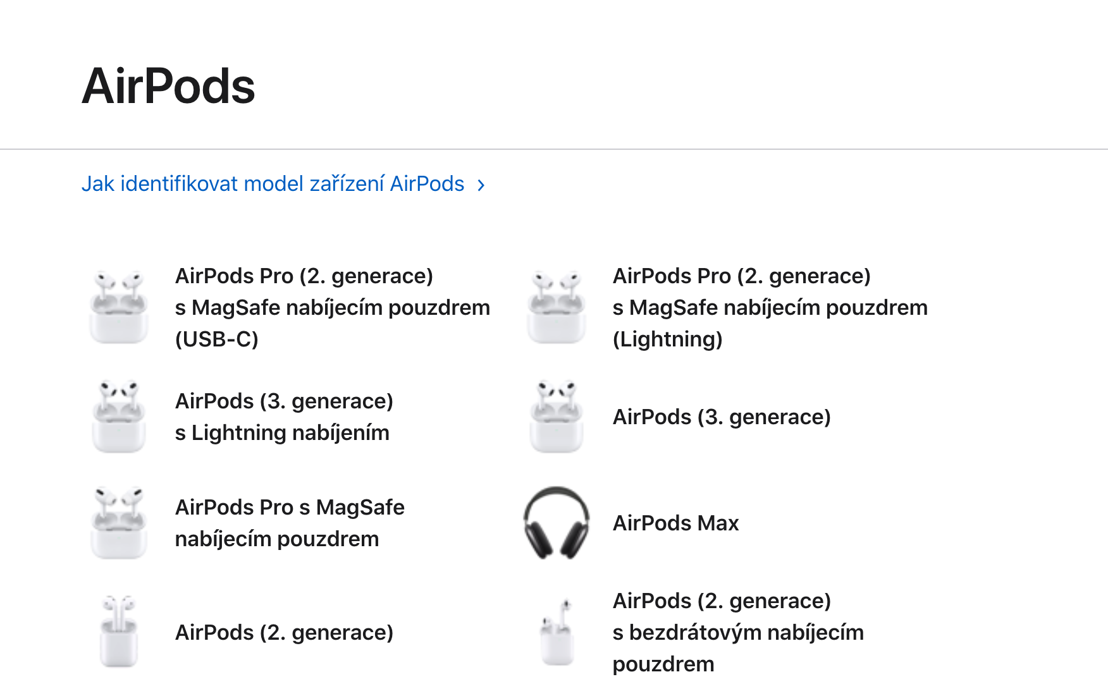
Task: Click the AirPods Max headphones image
Action: pos(556,523)
